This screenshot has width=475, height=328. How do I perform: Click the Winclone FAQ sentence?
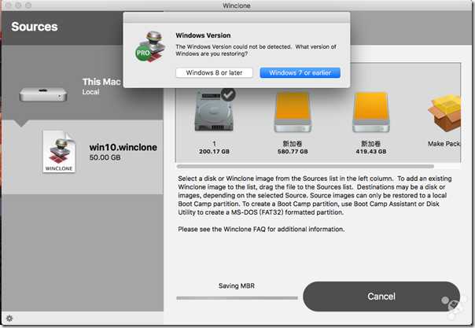coord(261,229)
